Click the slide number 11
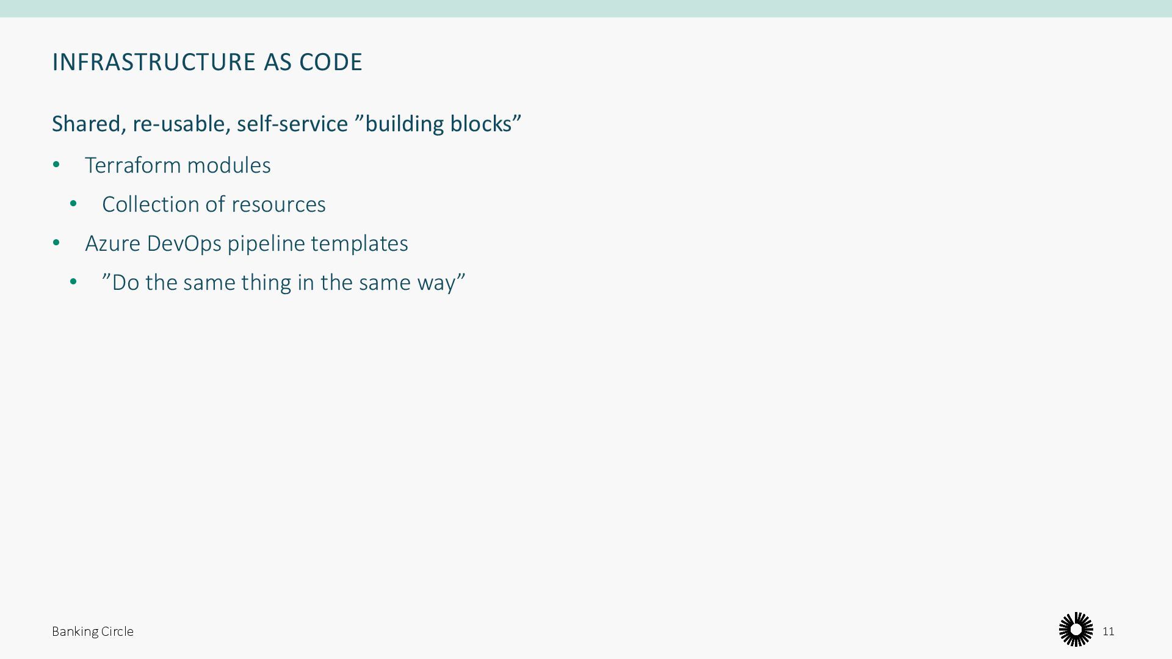This screenshot has width=1172, height=659. pos(1109,632)
